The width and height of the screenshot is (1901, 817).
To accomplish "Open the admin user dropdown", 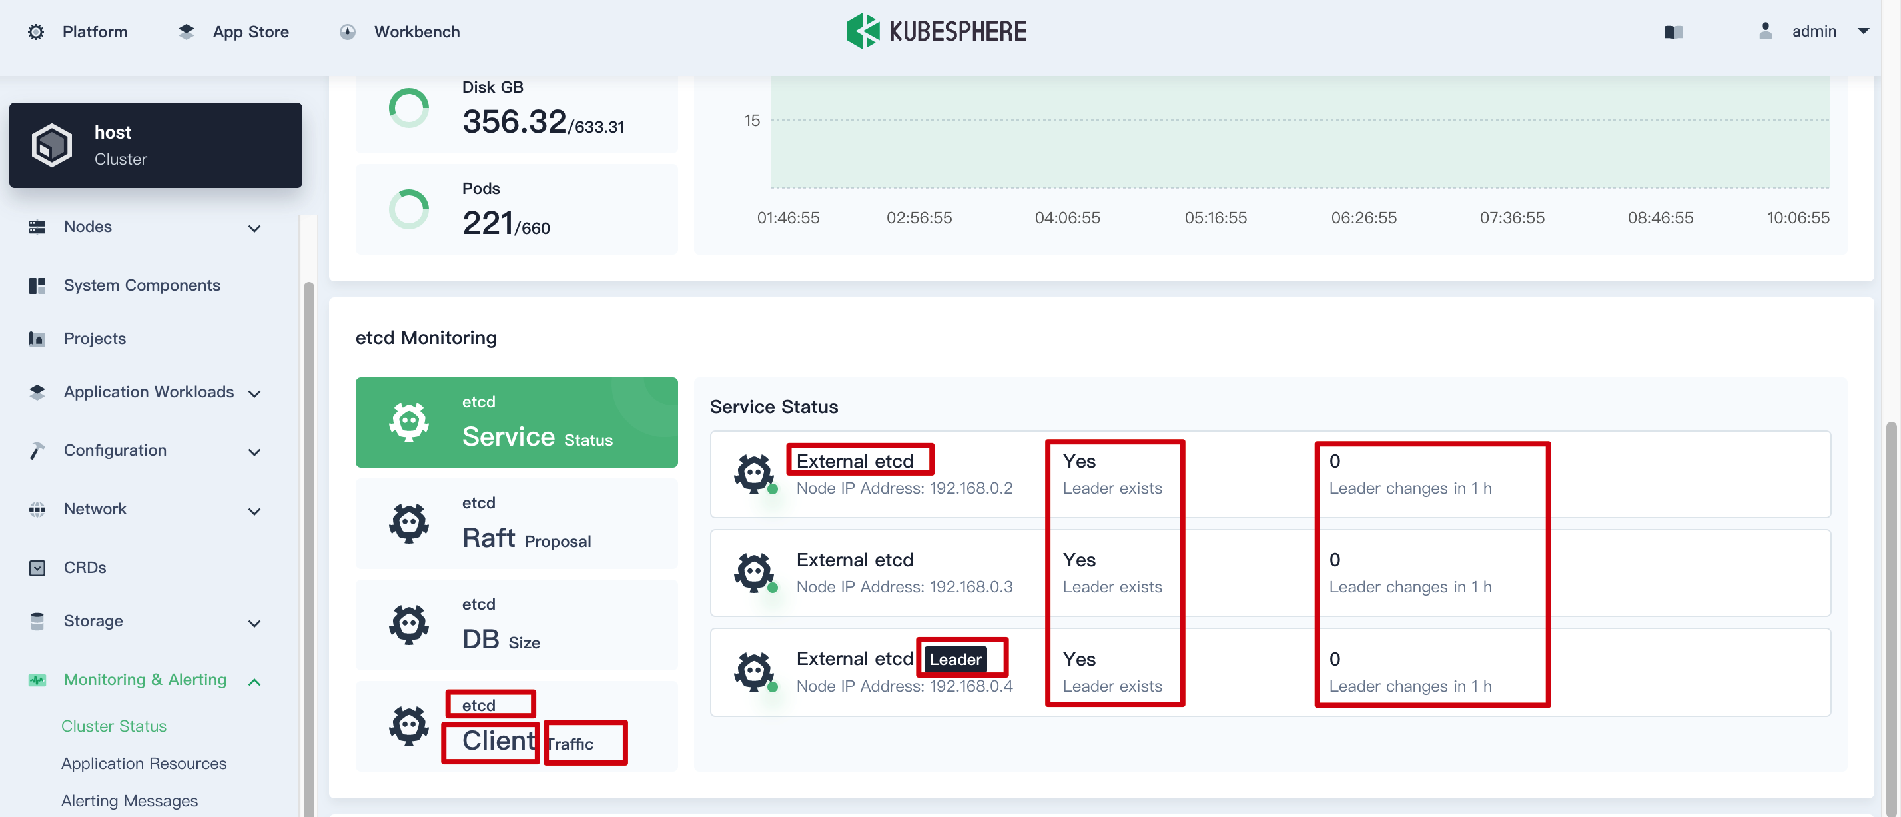I will point(1862,31).
